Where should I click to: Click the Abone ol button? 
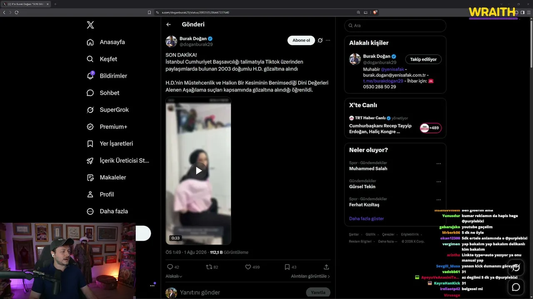coord(301,40)
